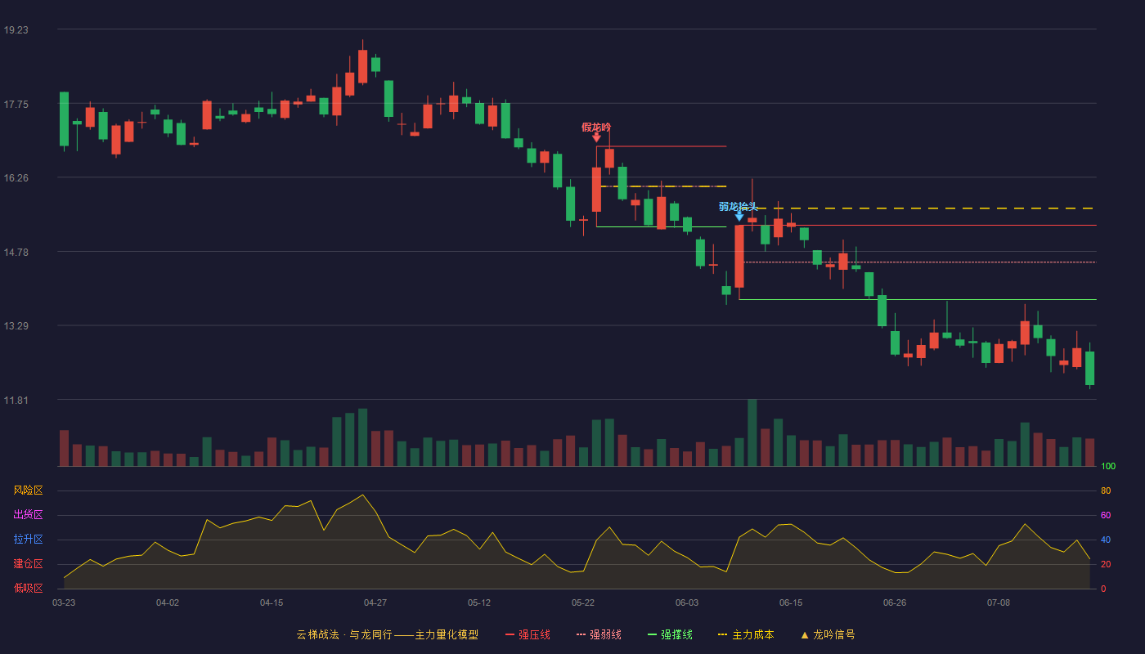The height and width of the screenshot is (654, 1145).
Task: Select the 出货区 zone label
Action: 28,515
